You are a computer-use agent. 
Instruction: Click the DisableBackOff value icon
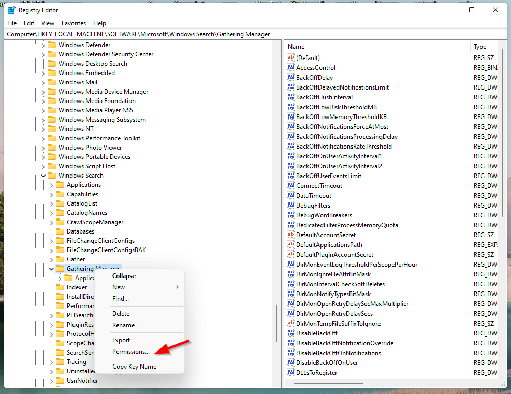tap(290, 333)
